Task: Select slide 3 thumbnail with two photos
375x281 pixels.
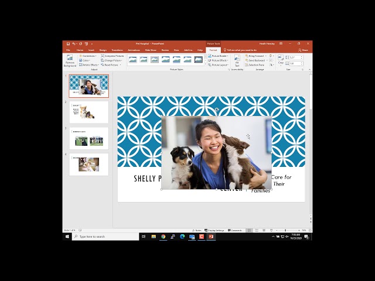Action: (88, 138)
